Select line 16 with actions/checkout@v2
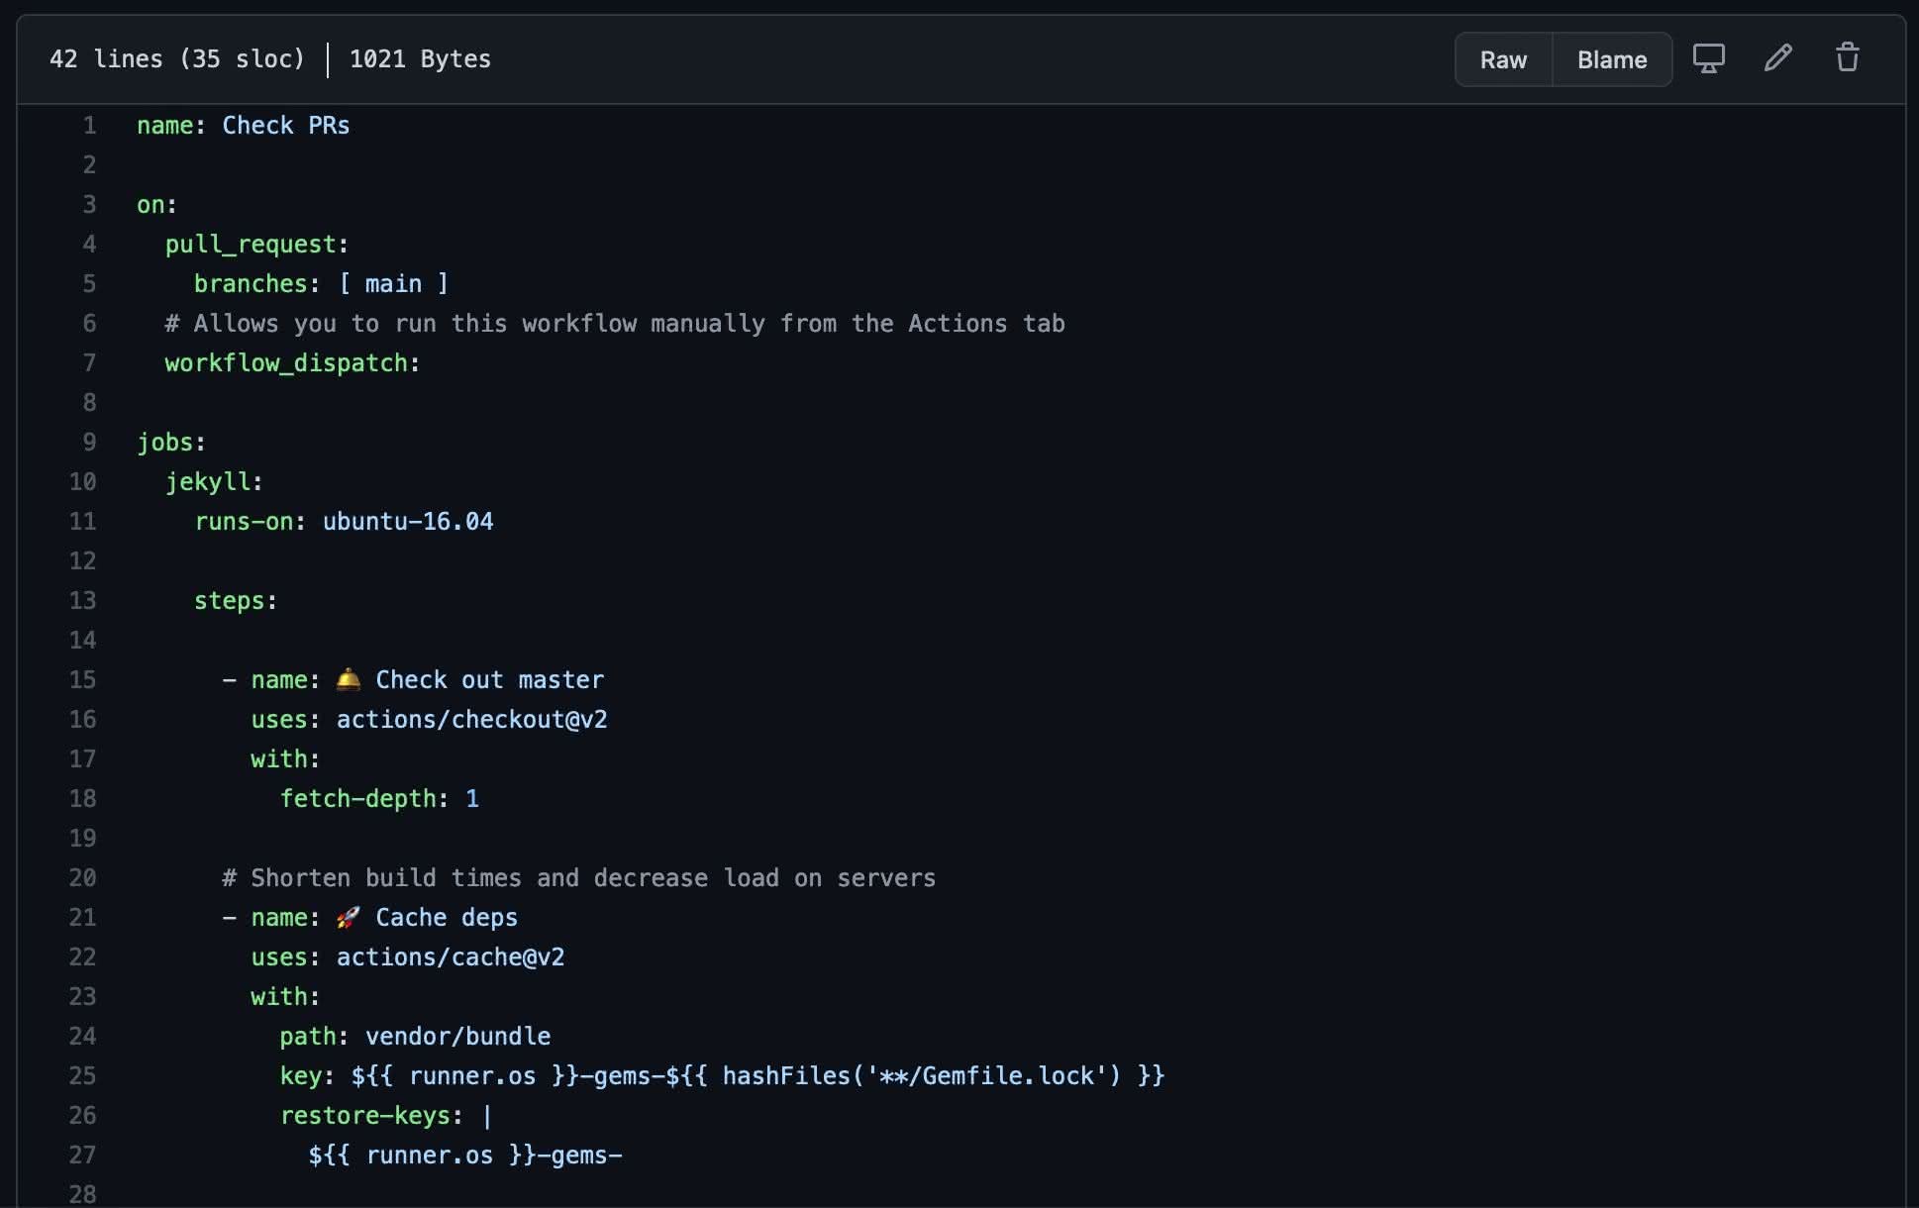Viewport: 1919px width, 1208px height. [83, 719]
